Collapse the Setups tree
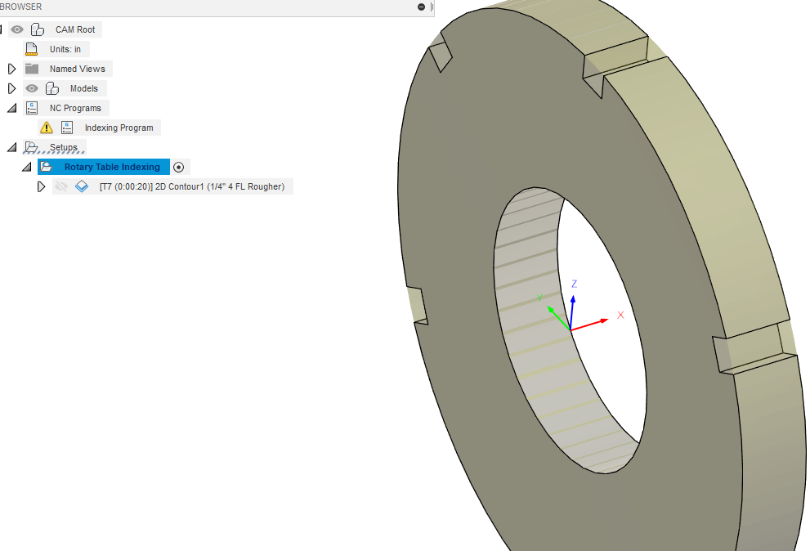 pos(10,146)
